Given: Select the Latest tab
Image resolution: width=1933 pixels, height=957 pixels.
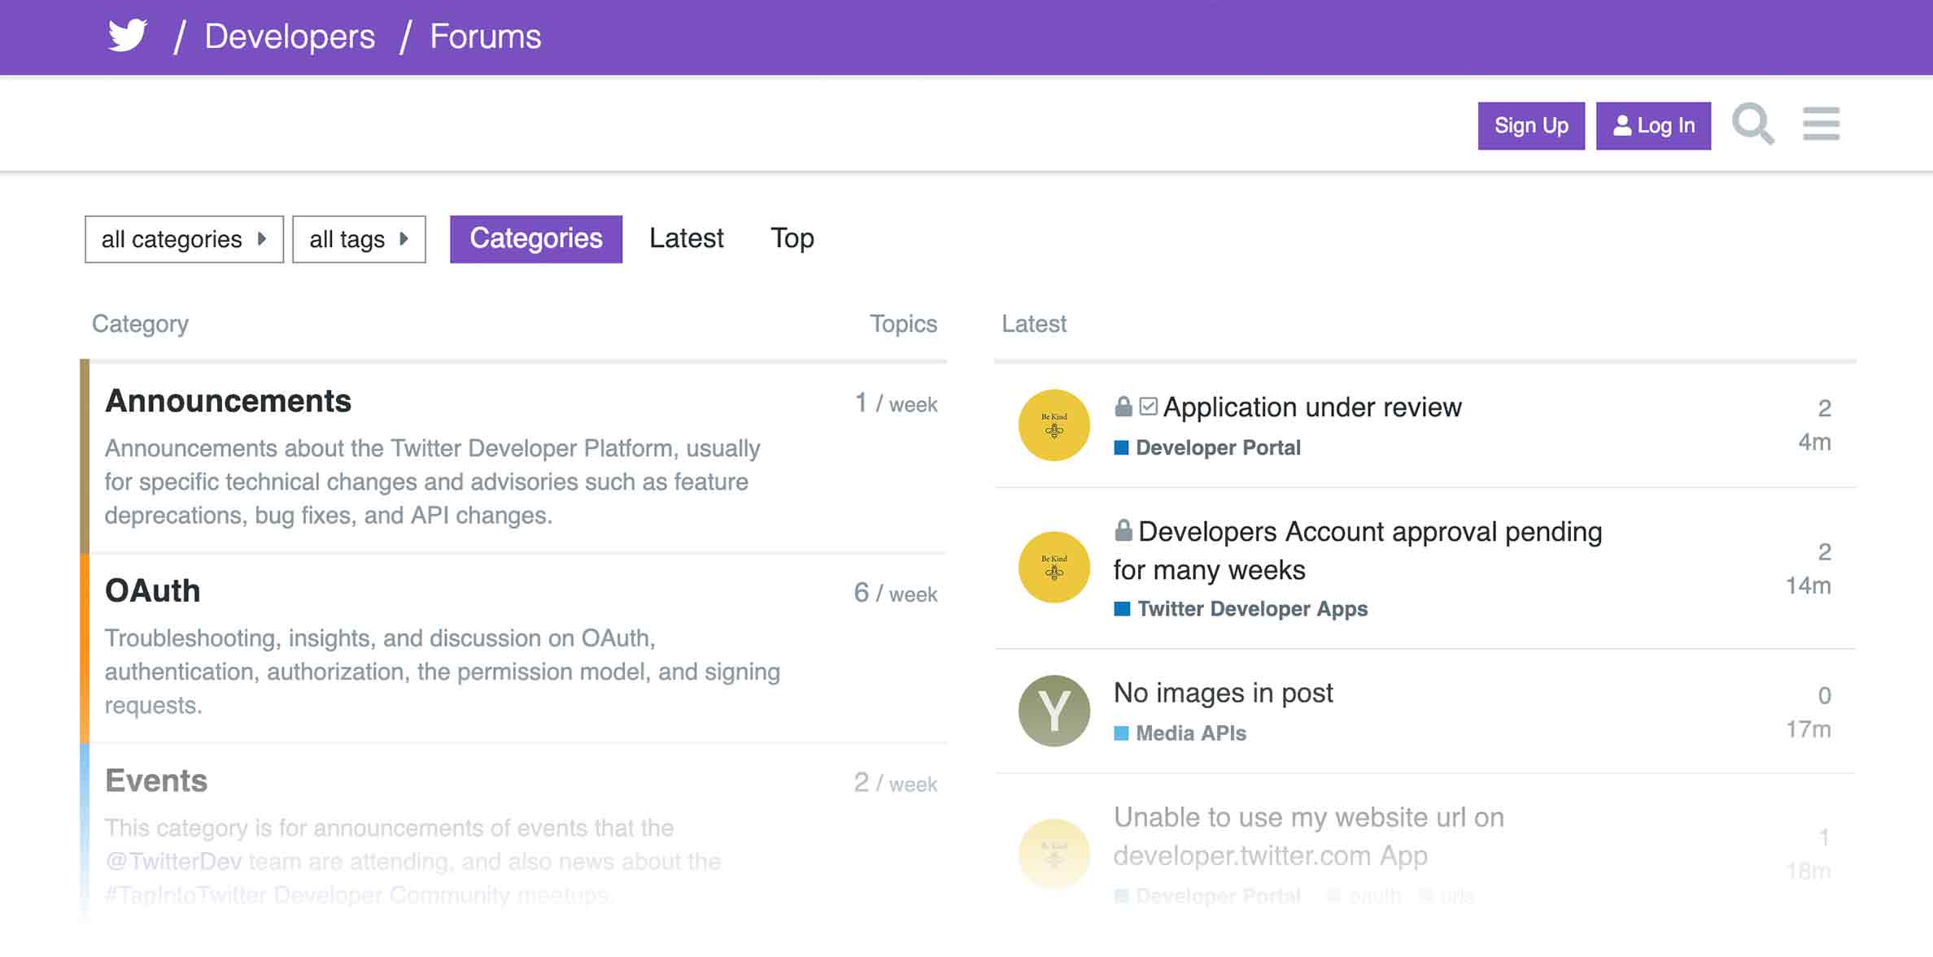Looking at the screenshot, I should tap(687, 237).
